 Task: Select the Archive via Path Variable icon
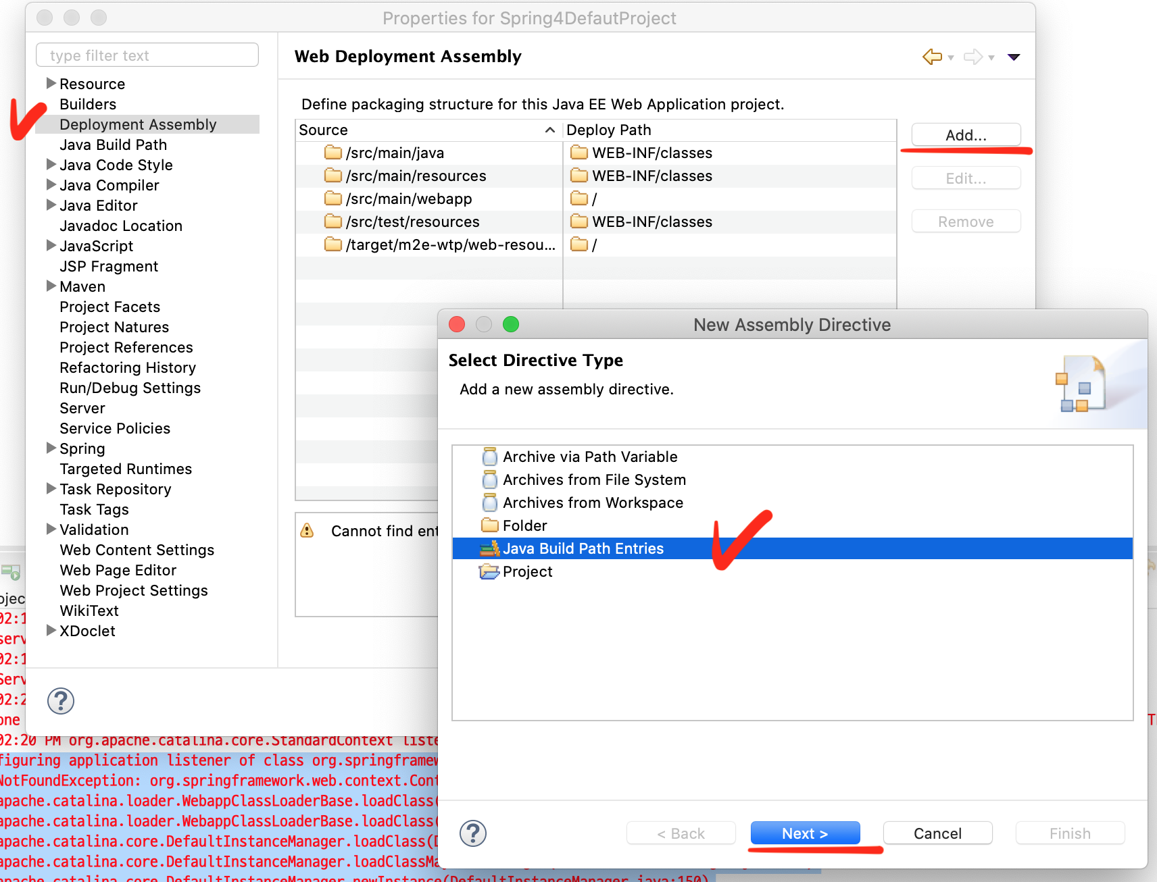click(x=490, y=457)
